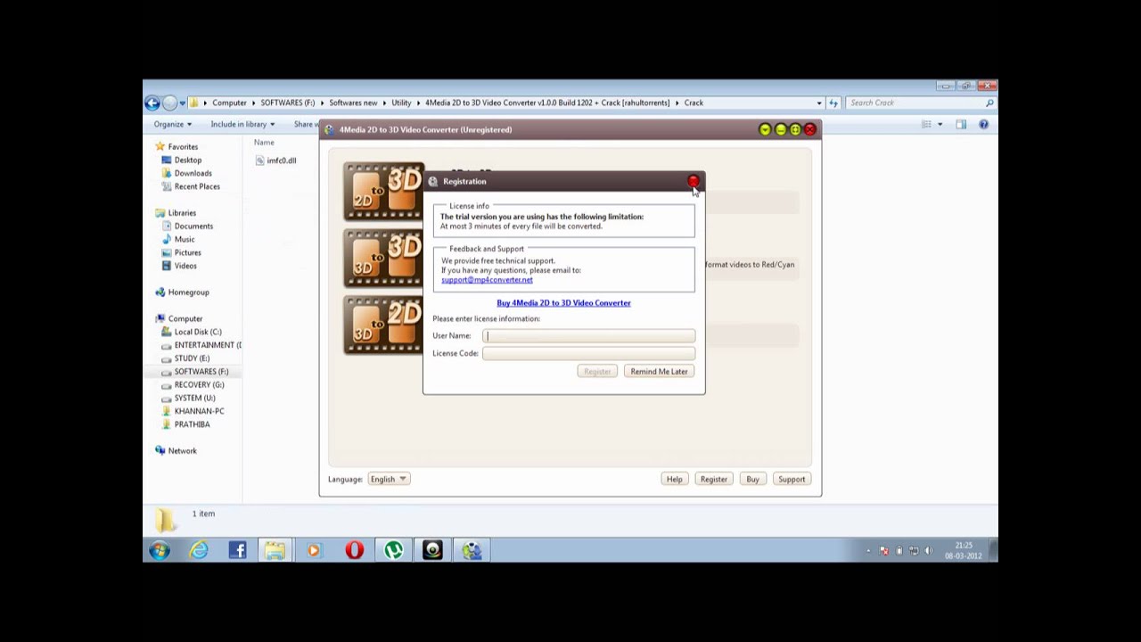1141x642 pixels.
Task: Click the Remind Me Later button
Action: (x=659, y=372)
